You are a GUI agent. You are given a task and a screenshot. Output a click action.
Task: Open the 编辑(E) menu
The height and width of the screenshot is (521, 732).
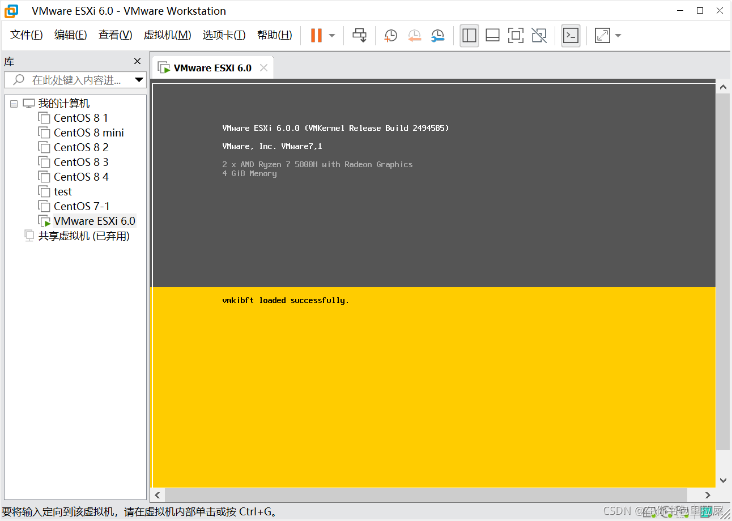(70, 35)
